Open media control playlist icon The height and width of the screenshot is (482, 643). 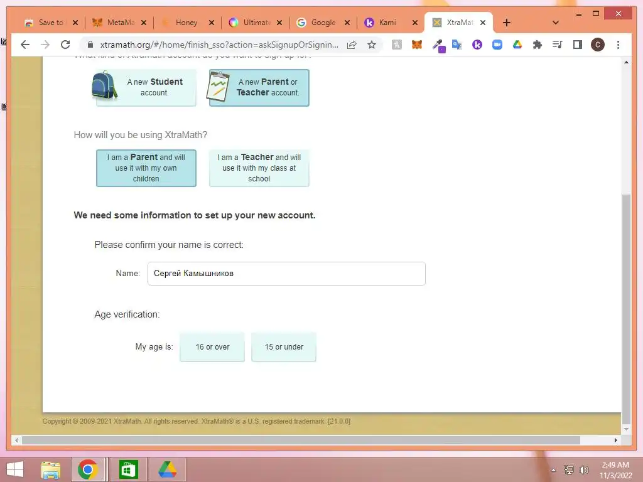(x=558, y=45)
